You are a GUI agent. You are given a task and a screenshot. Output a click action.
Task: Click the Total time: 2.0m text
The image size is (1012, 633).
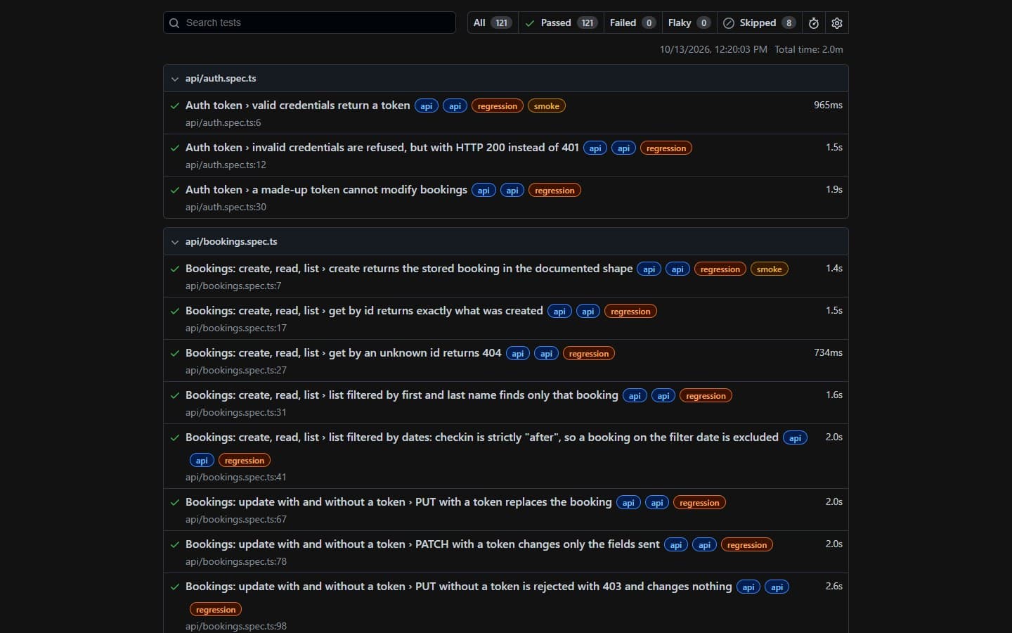pos(809,49)
